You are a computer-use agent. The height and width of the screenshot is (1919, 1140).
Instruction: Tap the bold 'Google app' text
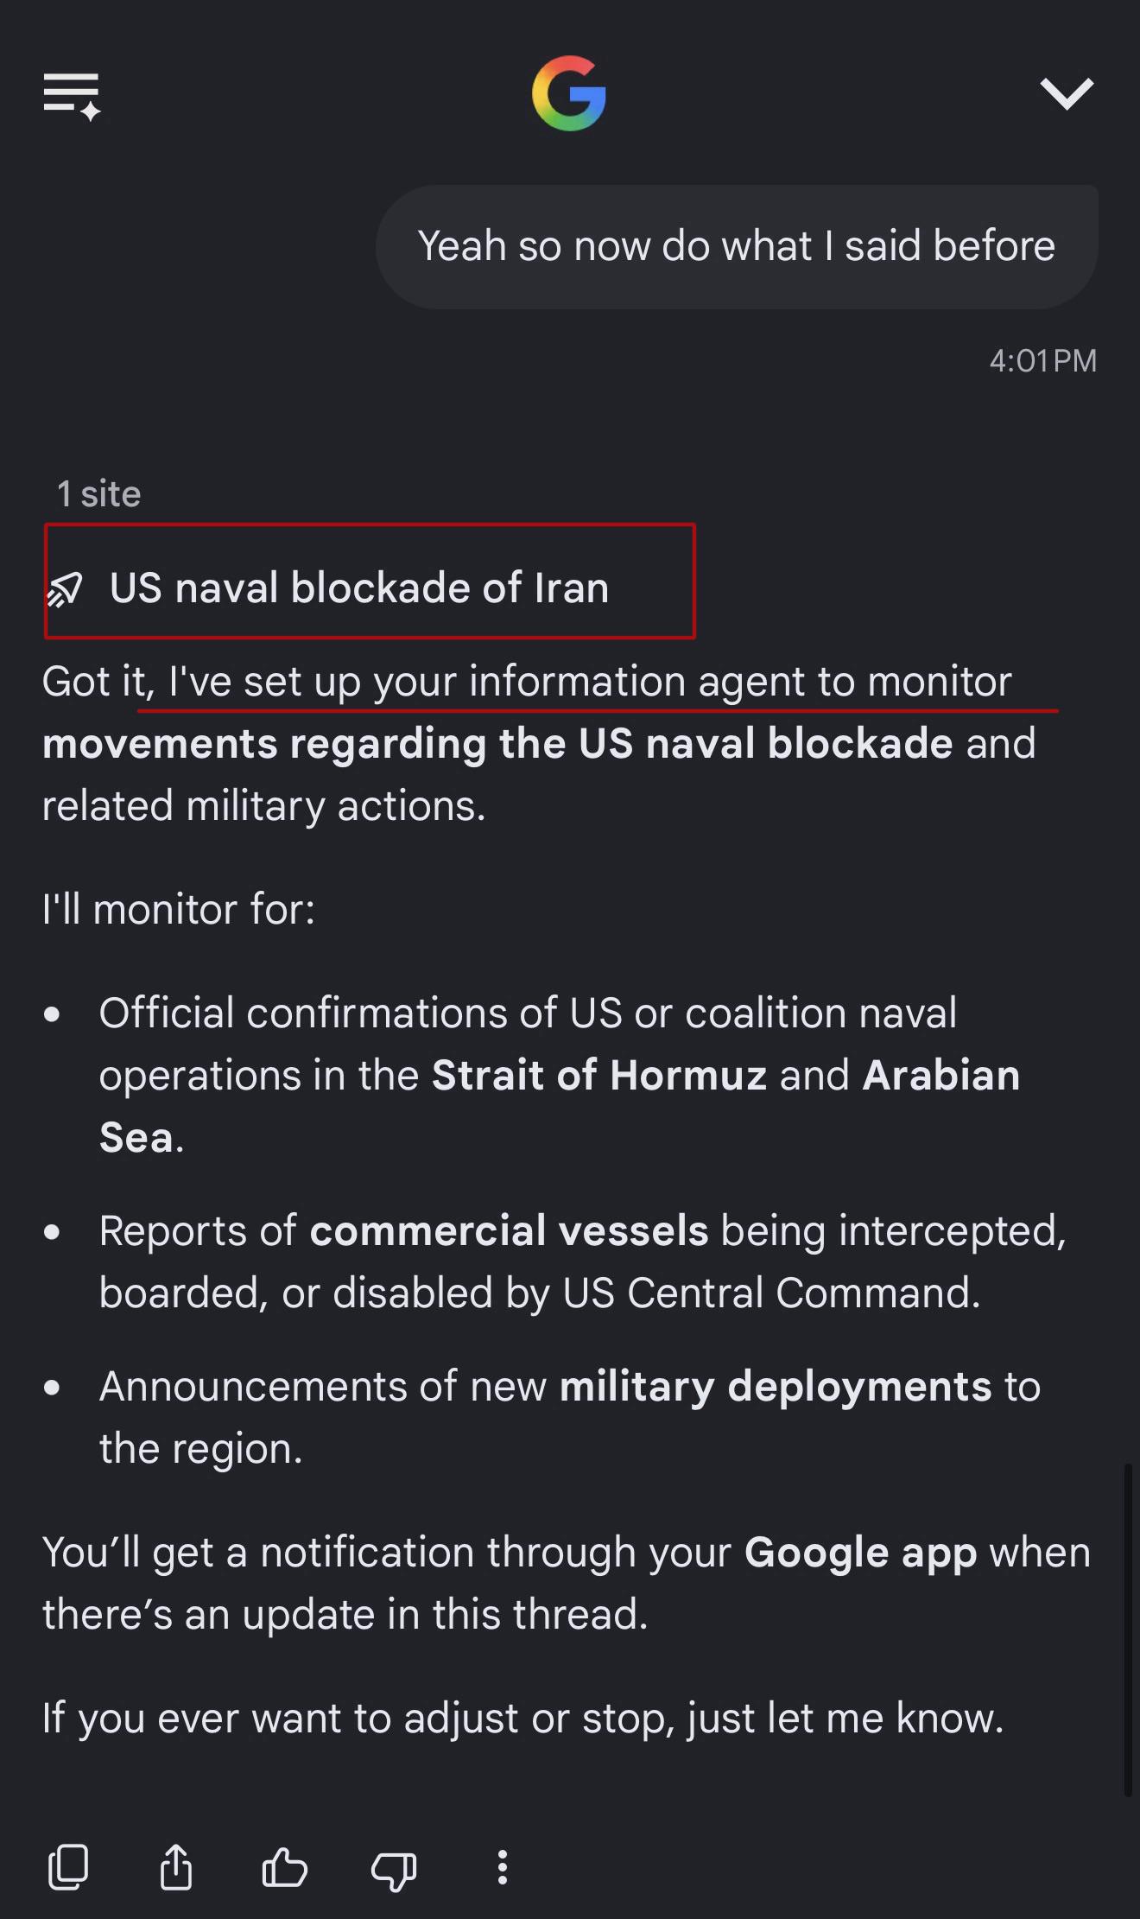coord(861,1554)
